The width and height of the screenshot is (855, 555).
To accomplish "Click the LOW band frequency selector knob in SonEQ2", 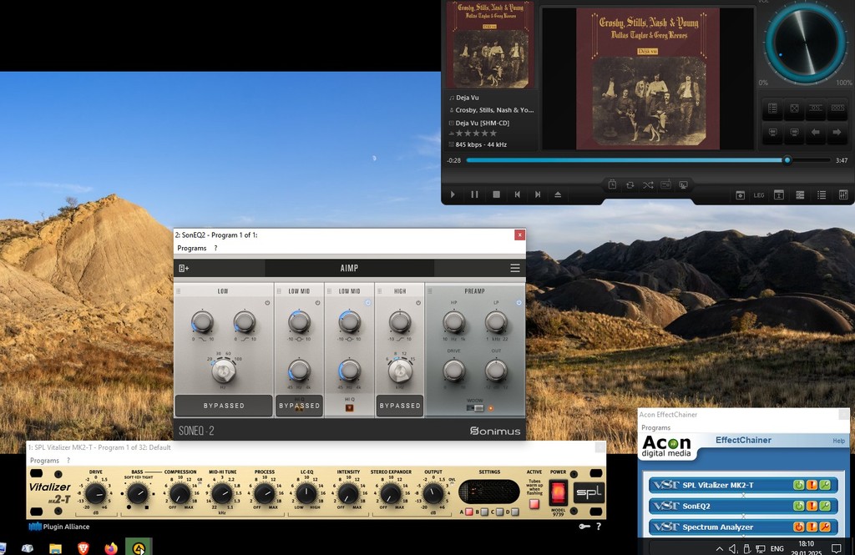I will pos(224,371).
